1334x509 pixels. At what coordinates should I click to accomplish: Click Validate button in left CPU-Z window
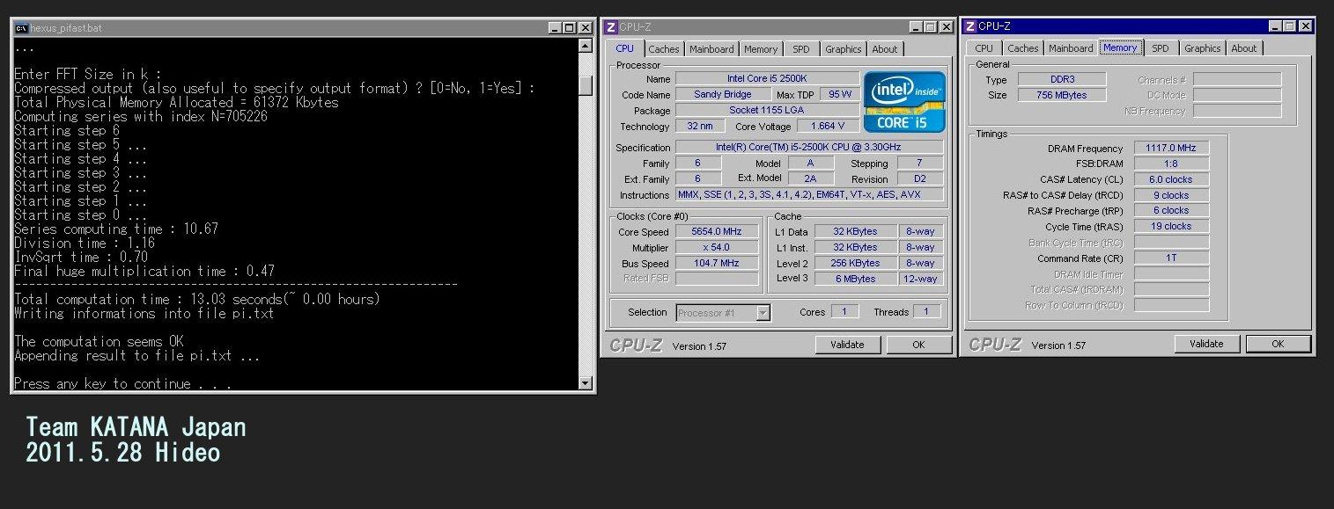847,345
